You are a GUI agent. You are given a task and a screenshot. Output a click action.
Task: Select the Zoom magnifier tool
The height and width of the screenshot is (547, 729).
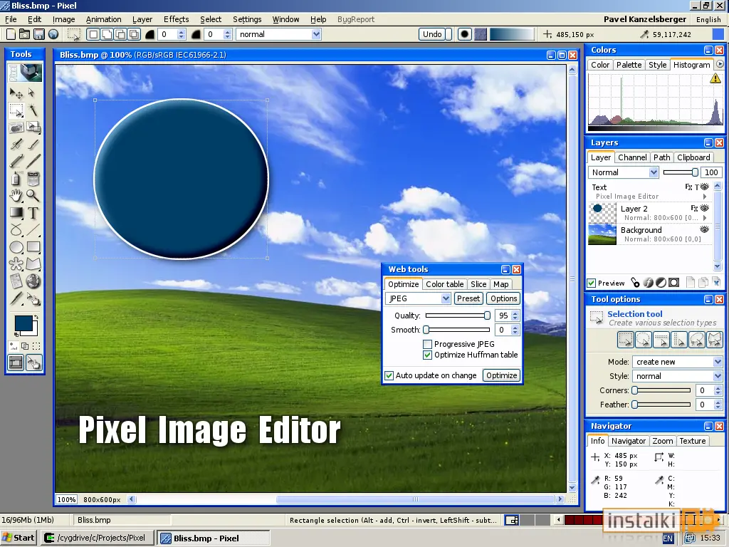pos(33,196)
